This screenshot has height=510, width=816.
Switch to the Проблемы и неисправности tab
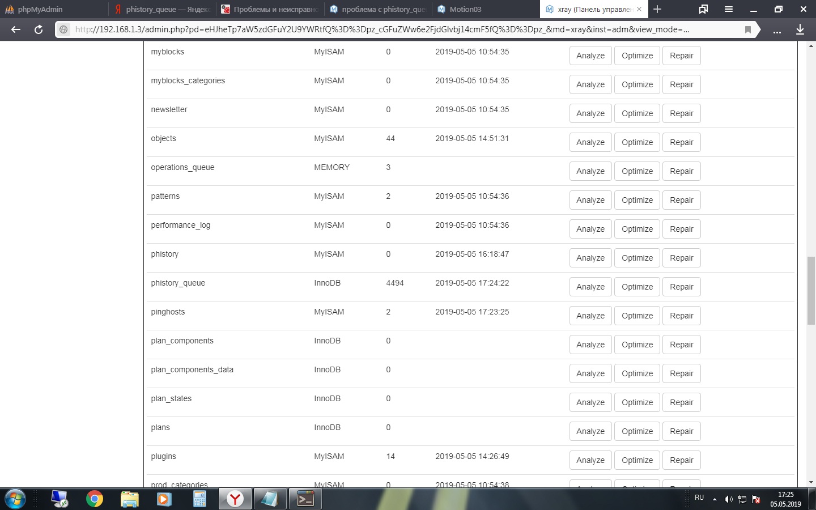click(x=270, y=9)
